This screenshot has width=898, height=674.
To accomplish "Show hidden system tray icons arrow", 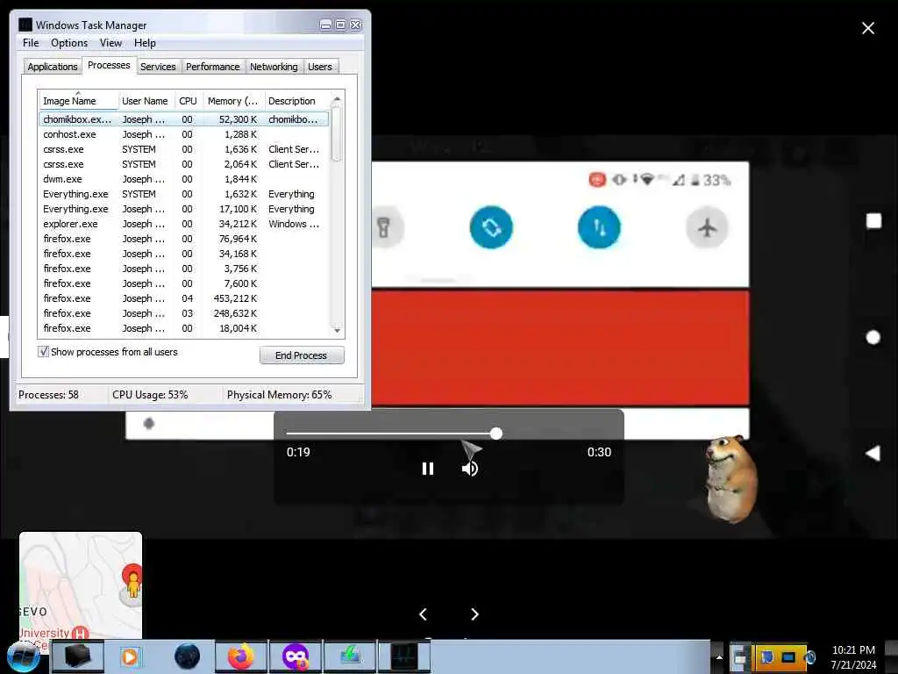I will coord(719,656).
